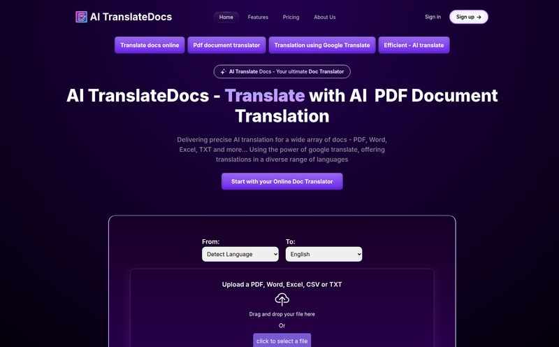Viewport: 559px width, 347px height.
Task: Click the Sign in link
Action: pos(433,17)
